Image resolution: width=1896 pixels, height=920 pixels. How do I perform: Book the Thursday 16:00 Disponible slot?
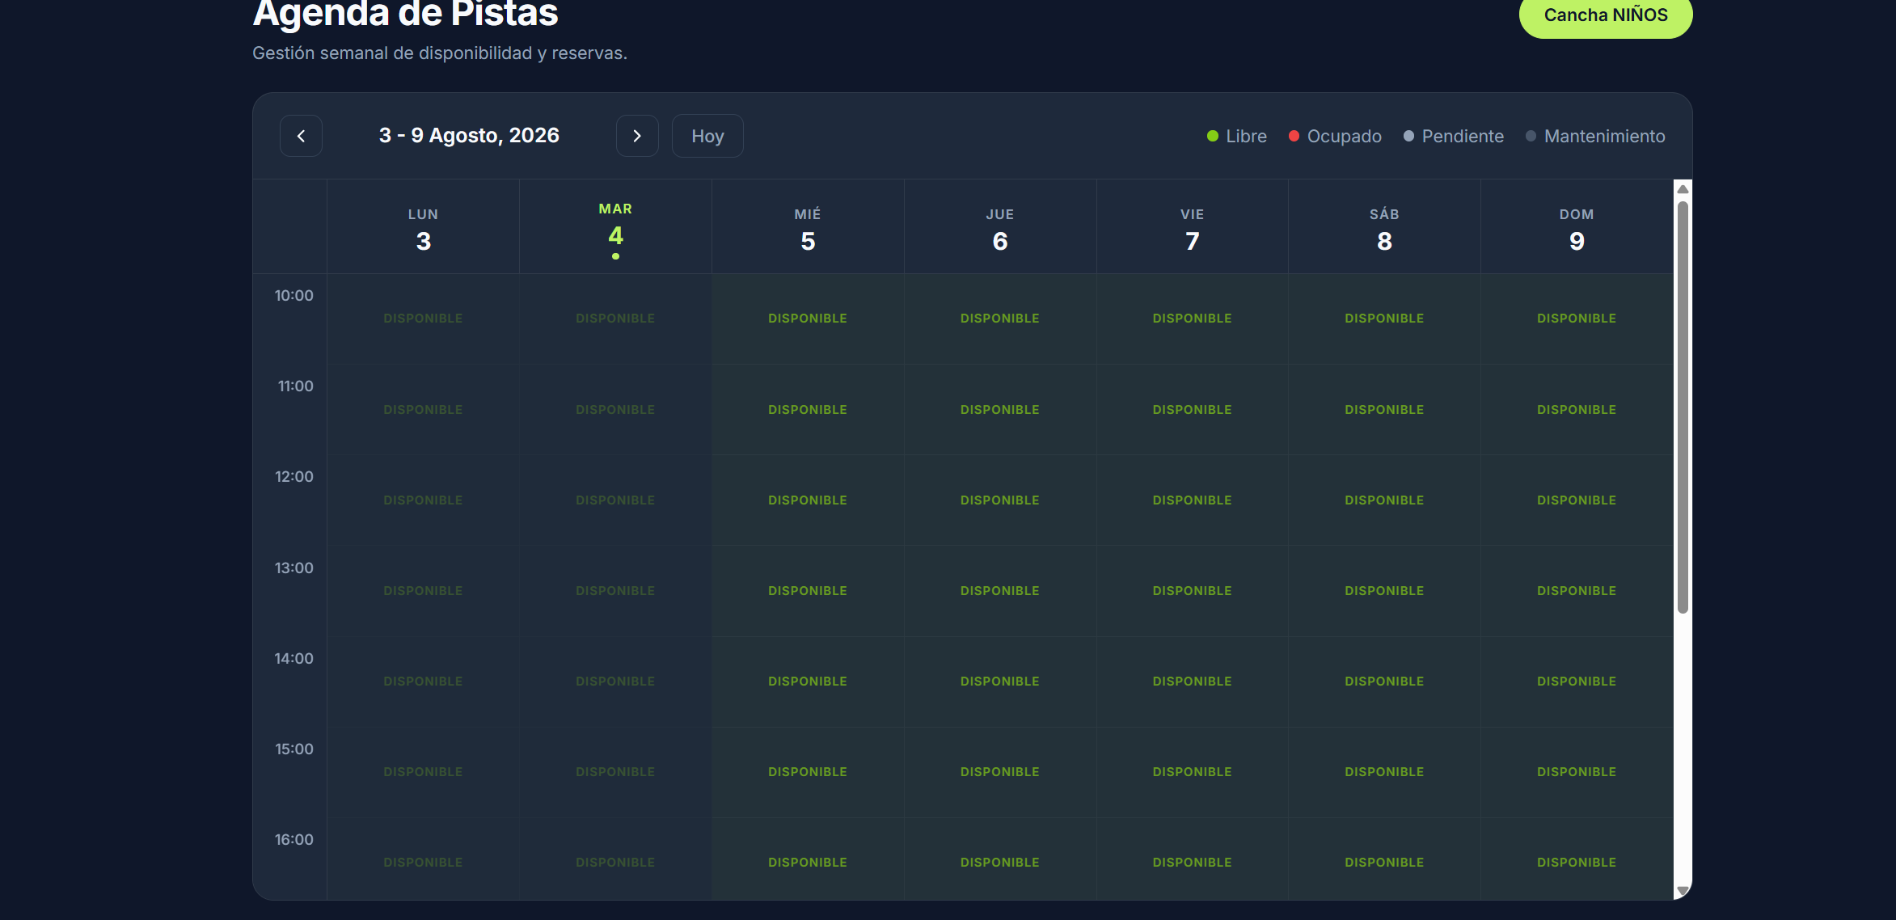pyautogui.click(x=1000, y=859)
